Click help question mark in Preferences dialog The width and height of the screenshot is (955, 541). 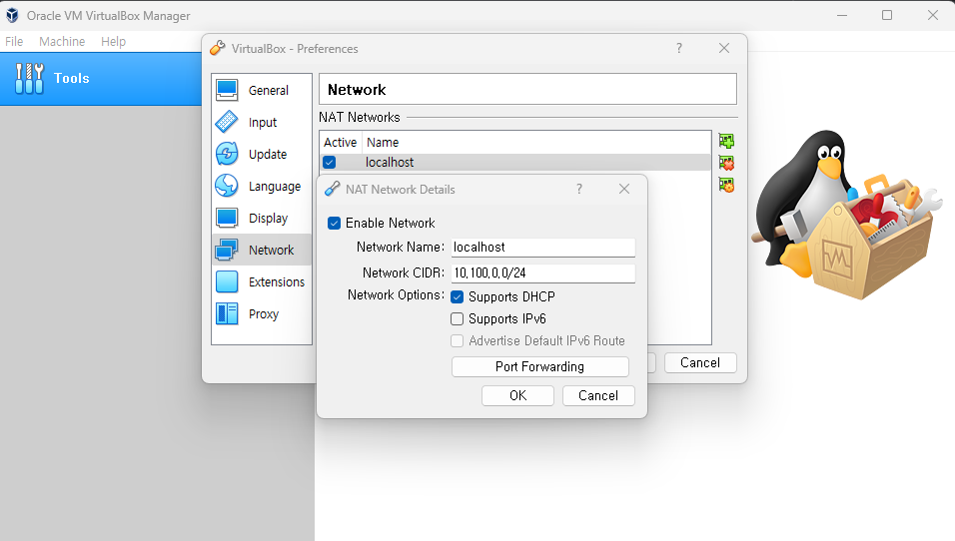click(679, 48)
